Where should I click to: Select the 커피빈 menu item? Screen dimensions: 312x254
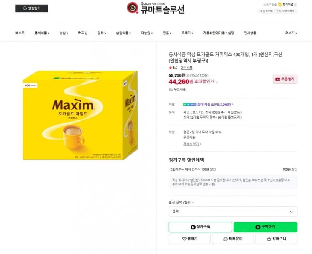coord(83,33)
